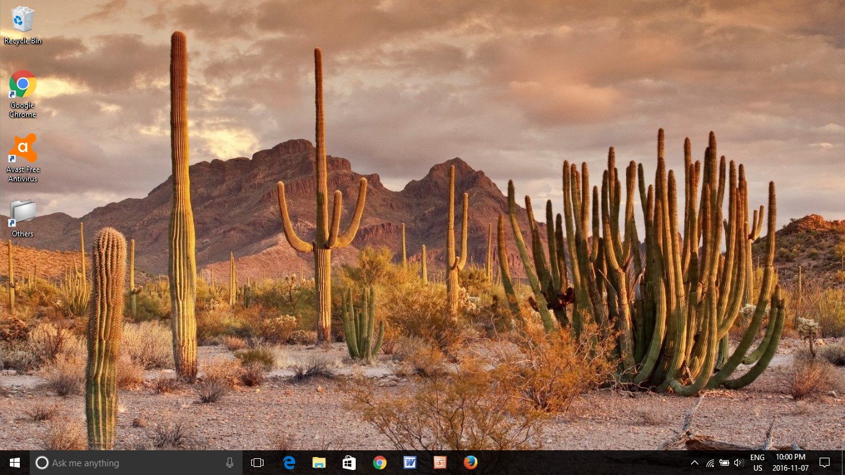Expand hidden system tray icons
This screenshot has height=475, width=845.
[x=694, y=463]
